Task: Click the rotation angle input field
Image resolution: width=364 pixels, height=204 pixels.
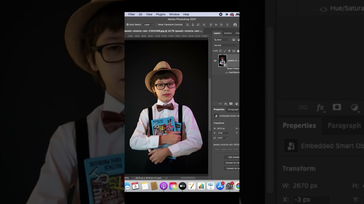Action: pyautogui.click(x=221, y=138)
